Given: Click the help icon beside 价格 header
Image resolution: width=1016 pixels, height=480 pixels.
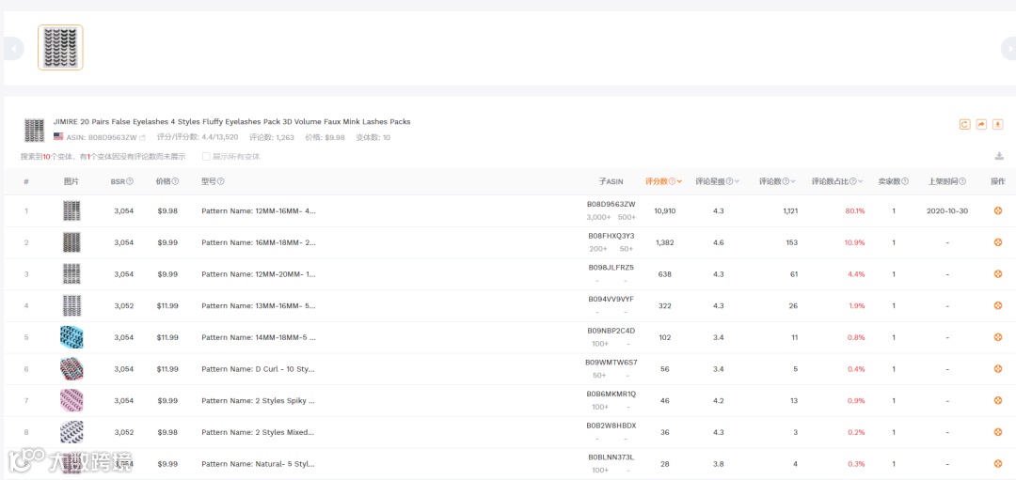Looking at the screenshot, I should pyautogui.click(x=175, y=182).
